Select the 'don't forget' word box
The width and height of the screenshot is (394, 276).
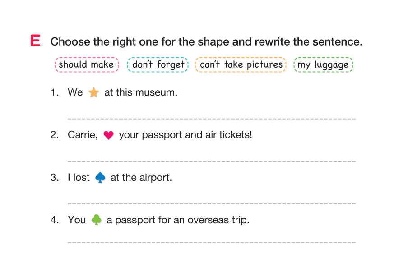coord(158,64)
